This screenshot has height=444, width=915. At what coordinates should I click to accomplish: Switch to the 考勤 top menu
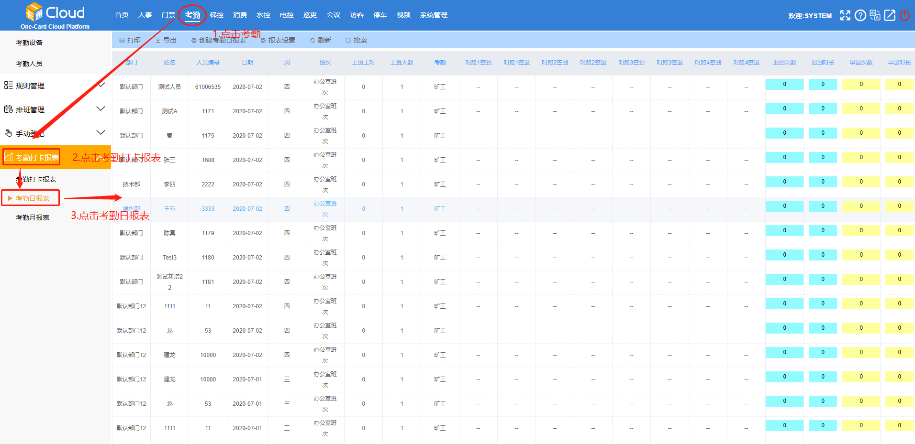[x=192, y=15]
